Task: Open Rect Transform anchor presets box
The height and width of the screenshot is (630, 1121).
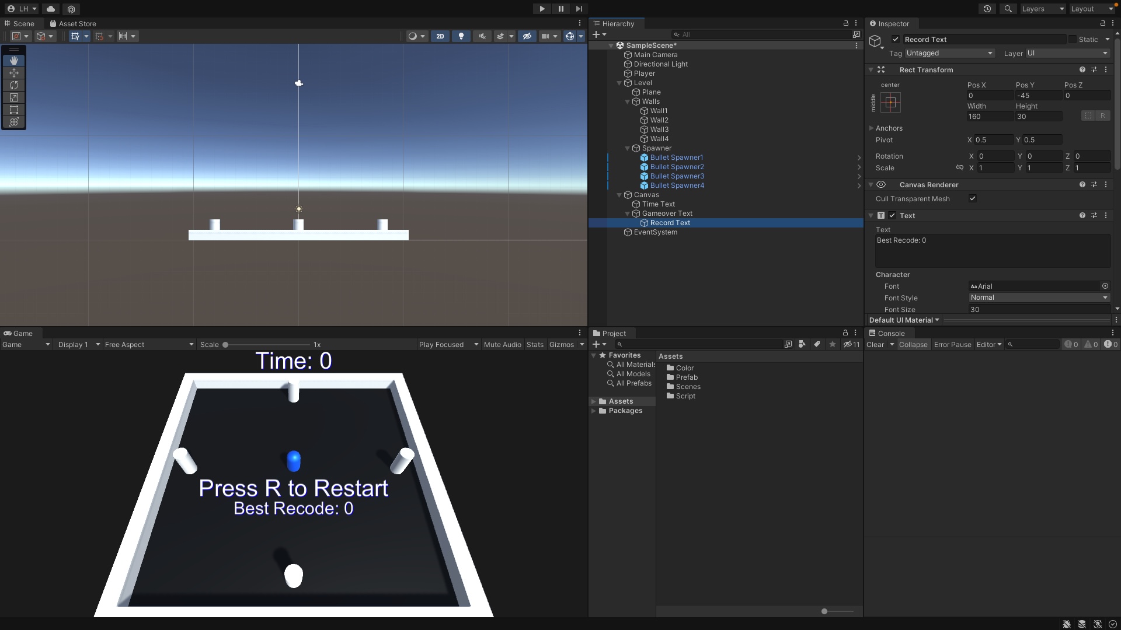Action: [x=890, y=103]
